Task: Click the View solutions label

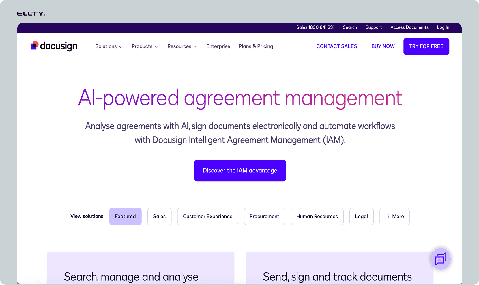Action: pos(87,216)
